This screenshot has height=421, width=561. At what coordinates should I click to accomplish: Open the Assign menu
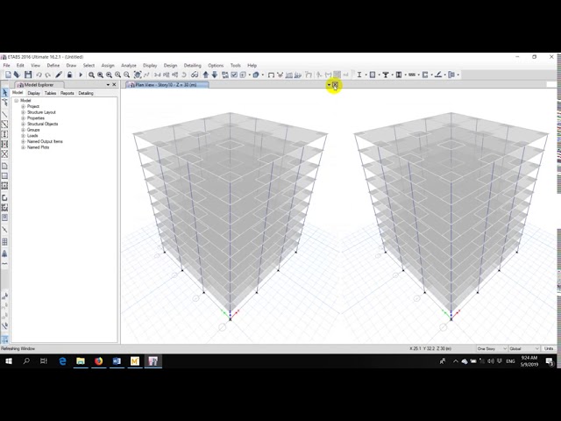pos(108,66)
